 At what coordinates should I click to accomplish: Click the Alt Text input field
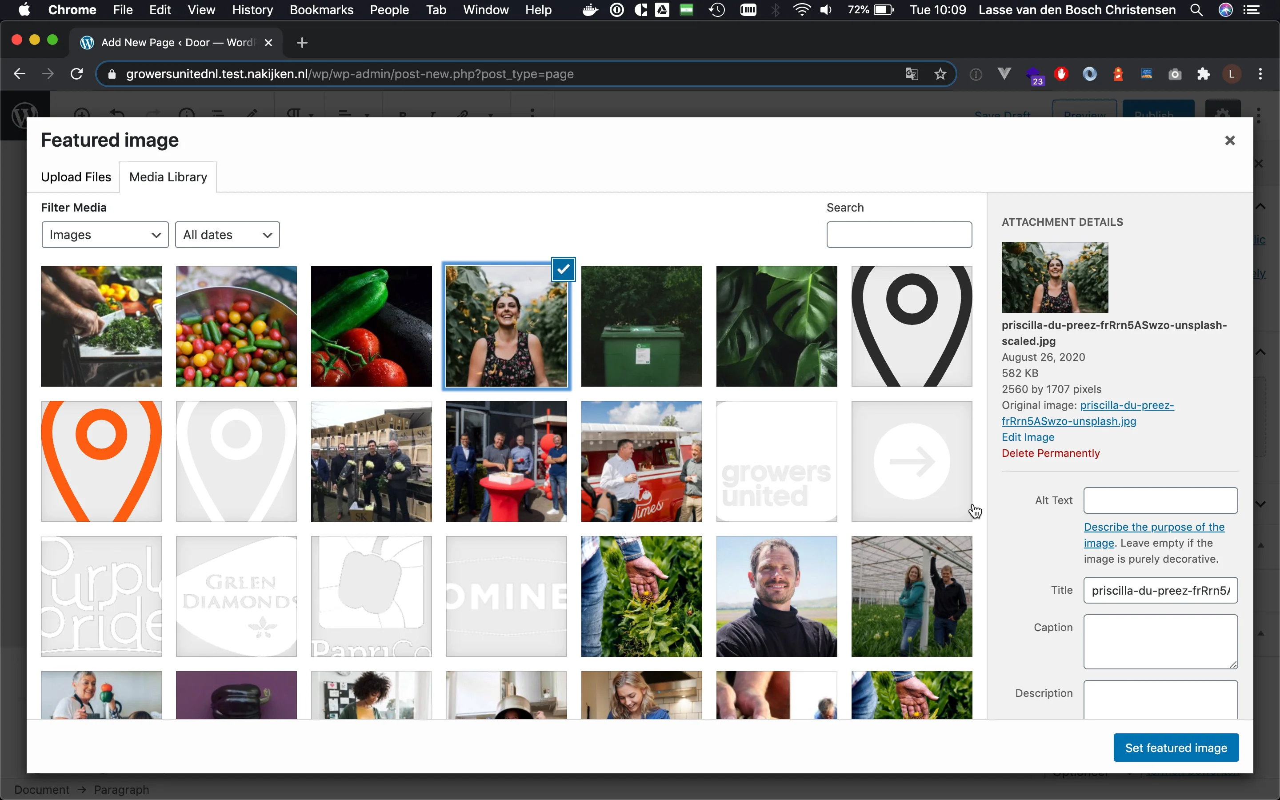tap(1160, 500)
